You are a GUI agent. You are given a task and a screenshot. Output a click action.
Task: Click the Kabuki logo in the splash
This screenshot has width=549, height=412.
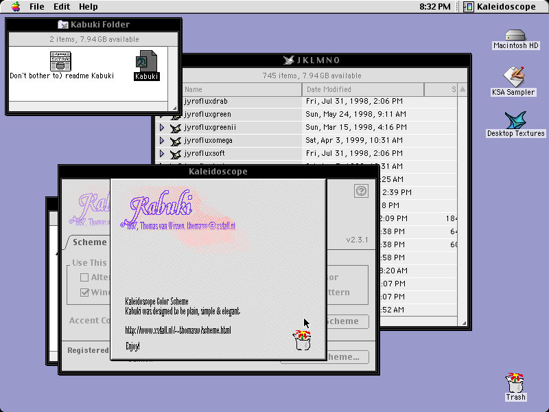[x=161, y=205]
